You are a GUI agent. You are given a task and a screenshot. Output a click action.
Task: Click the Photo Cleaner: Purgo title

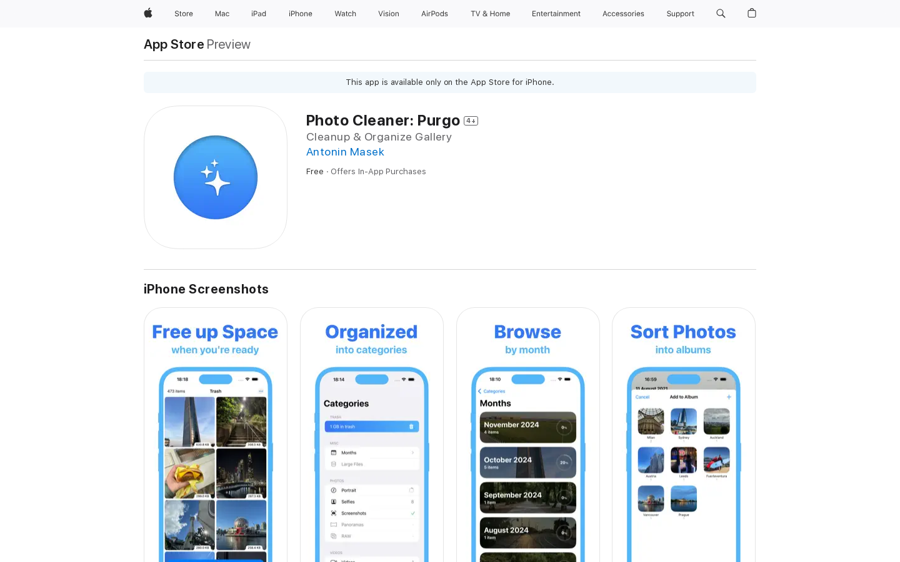[383, 121]
